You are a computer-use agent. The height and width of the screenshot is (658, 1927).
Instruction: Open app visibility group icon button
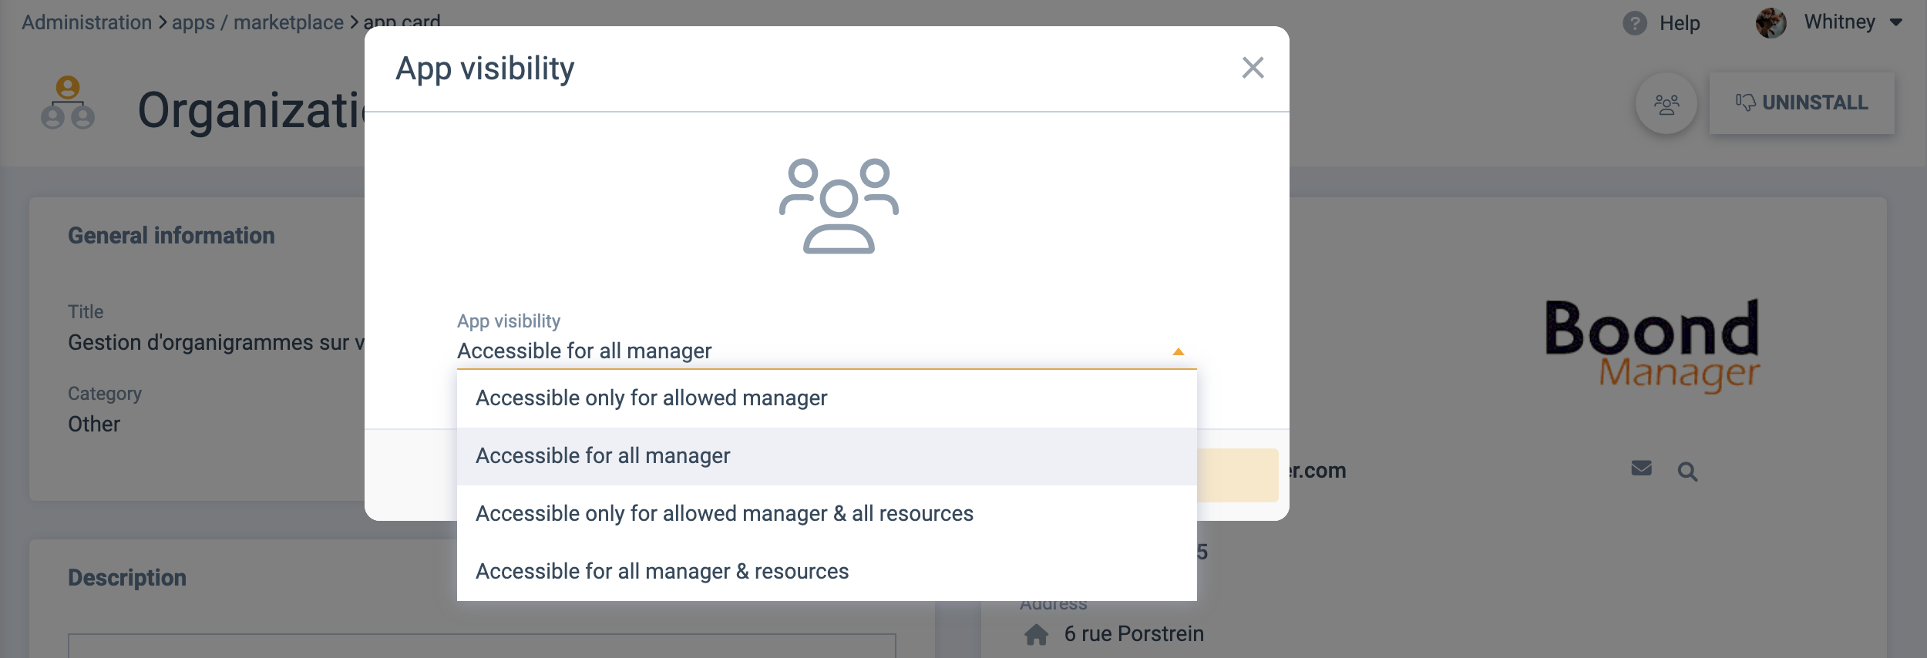[1666, 104]
